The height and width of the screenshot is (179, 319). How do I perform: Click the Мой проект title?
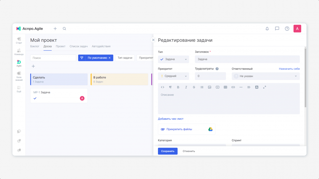(43, 40)
